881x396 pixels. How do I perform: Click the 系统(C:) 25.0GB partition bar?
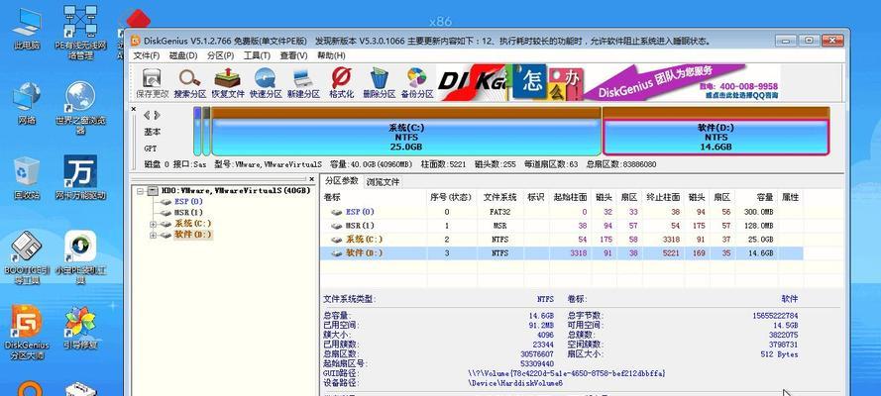(x=406, y=132)
